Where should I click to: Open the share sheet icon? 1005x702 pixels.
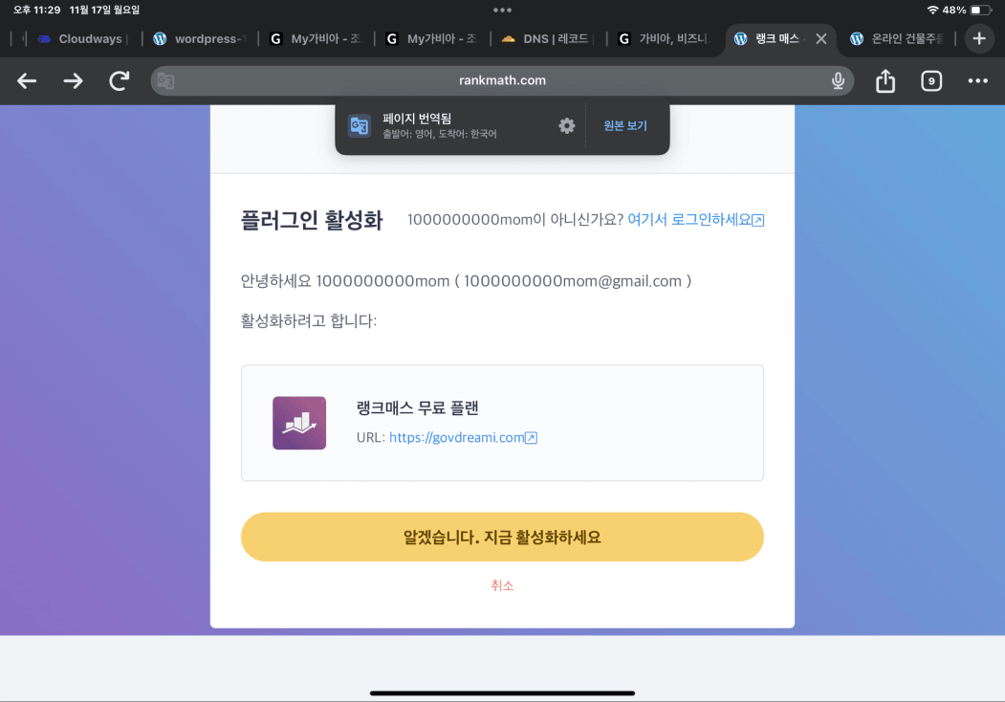tap(885, 81)
